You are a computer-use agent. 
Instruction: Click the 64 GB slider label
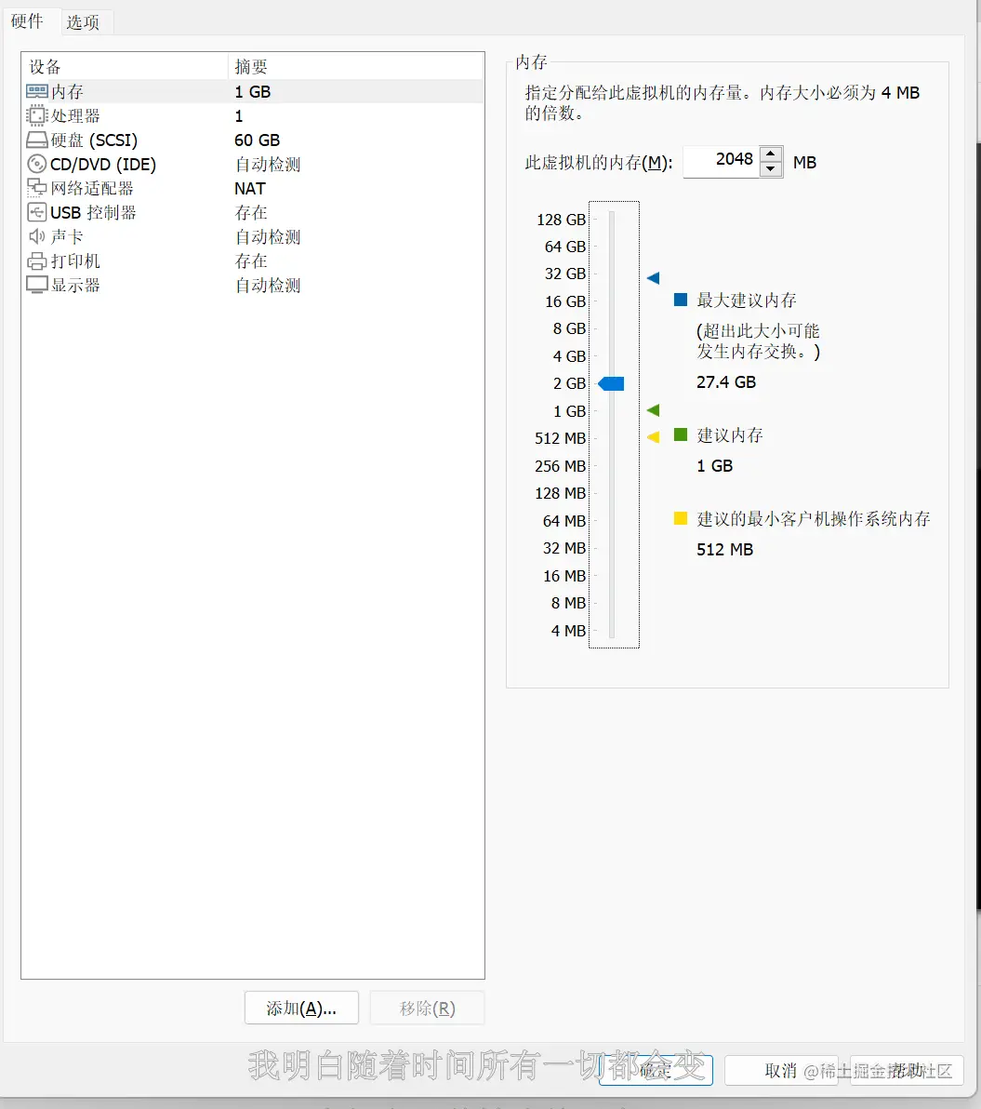pyautogui.click(x=565, y=247)
